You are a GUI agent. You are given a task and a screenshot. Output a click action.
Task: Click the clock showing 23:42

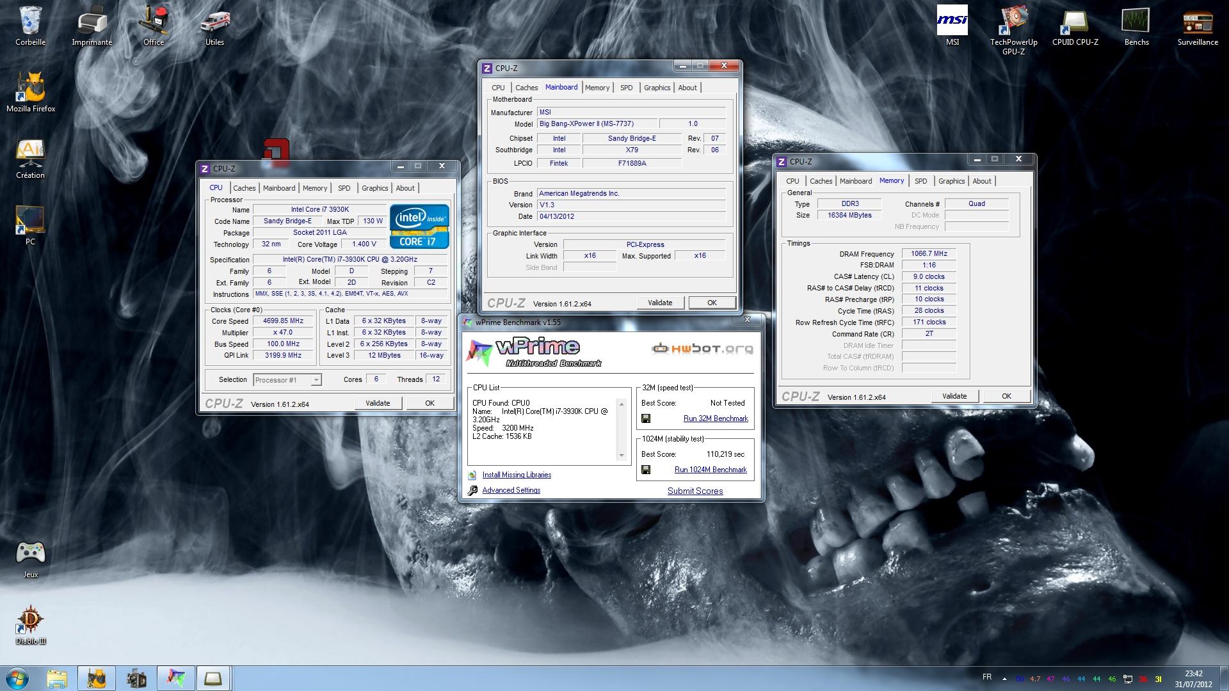coord(1193,674)
